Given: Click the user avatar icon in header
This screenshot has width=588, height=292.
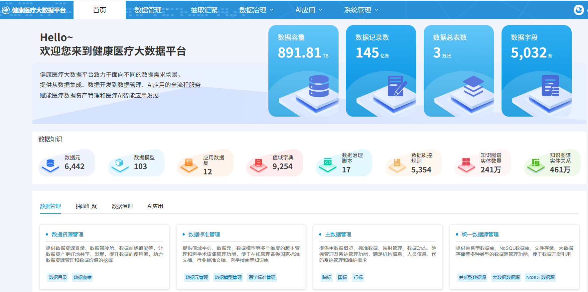Looking at the screenshot, I should [x=579, y=10].
